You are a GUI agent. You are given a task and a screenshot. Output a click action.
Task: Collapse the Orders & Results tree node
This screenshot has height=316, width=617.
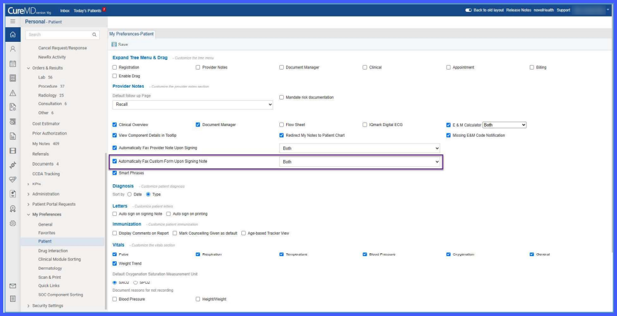pos(28,68)
